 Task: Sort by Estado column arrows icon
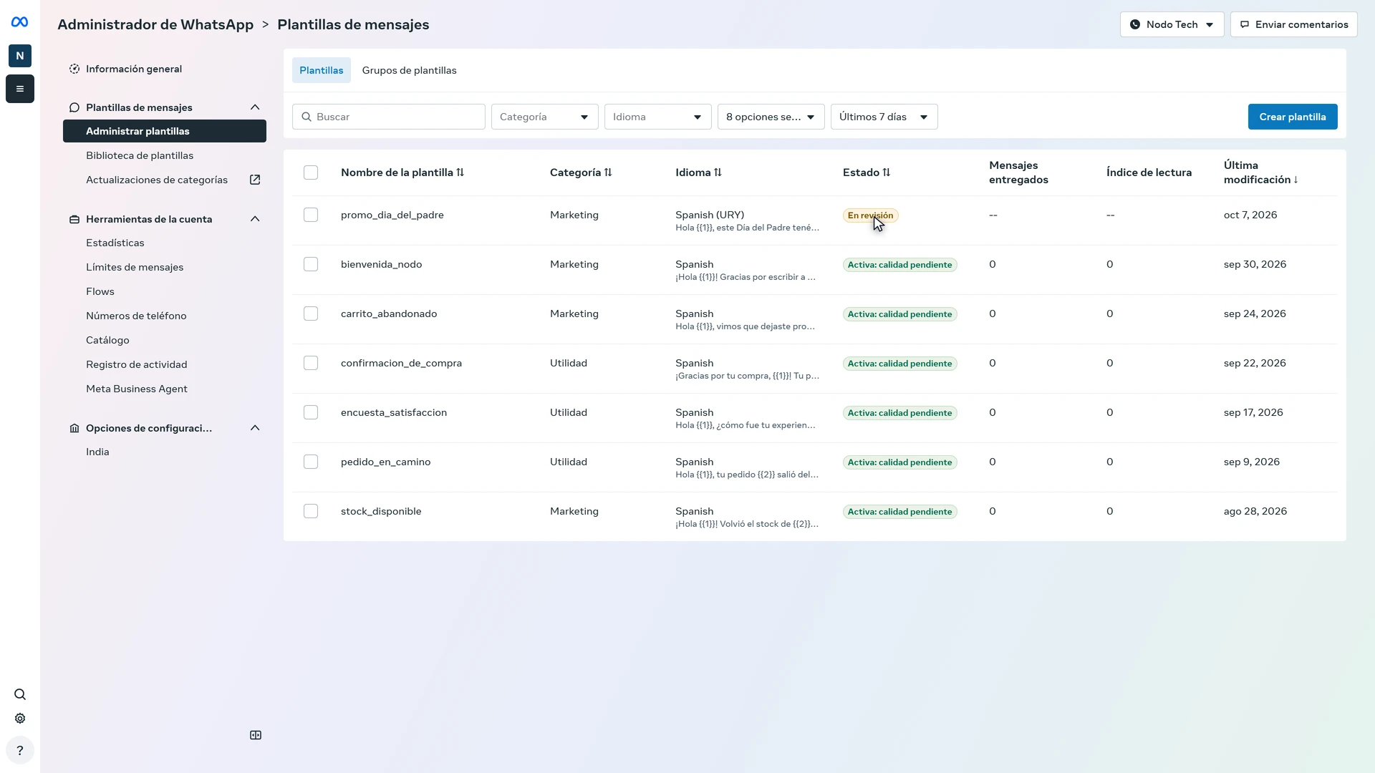pos(887,172)
